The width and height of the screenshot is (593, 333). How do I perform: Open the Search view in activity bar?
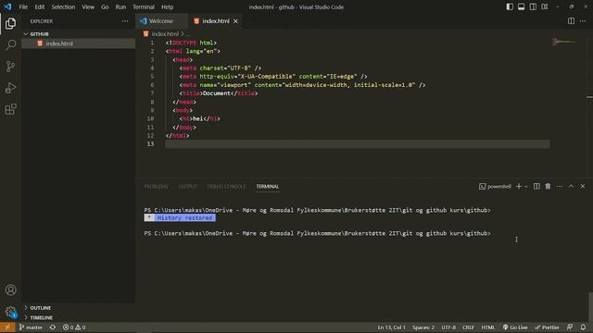[10, 45]
